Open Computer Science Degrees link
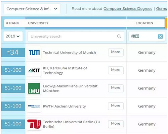The height and width of the screenshot is (134, 168). click(x=128, y=9)
